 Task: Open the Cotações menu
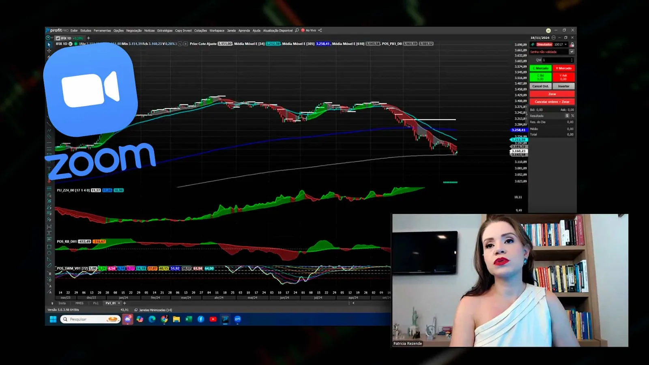click(x=200, y=30)
